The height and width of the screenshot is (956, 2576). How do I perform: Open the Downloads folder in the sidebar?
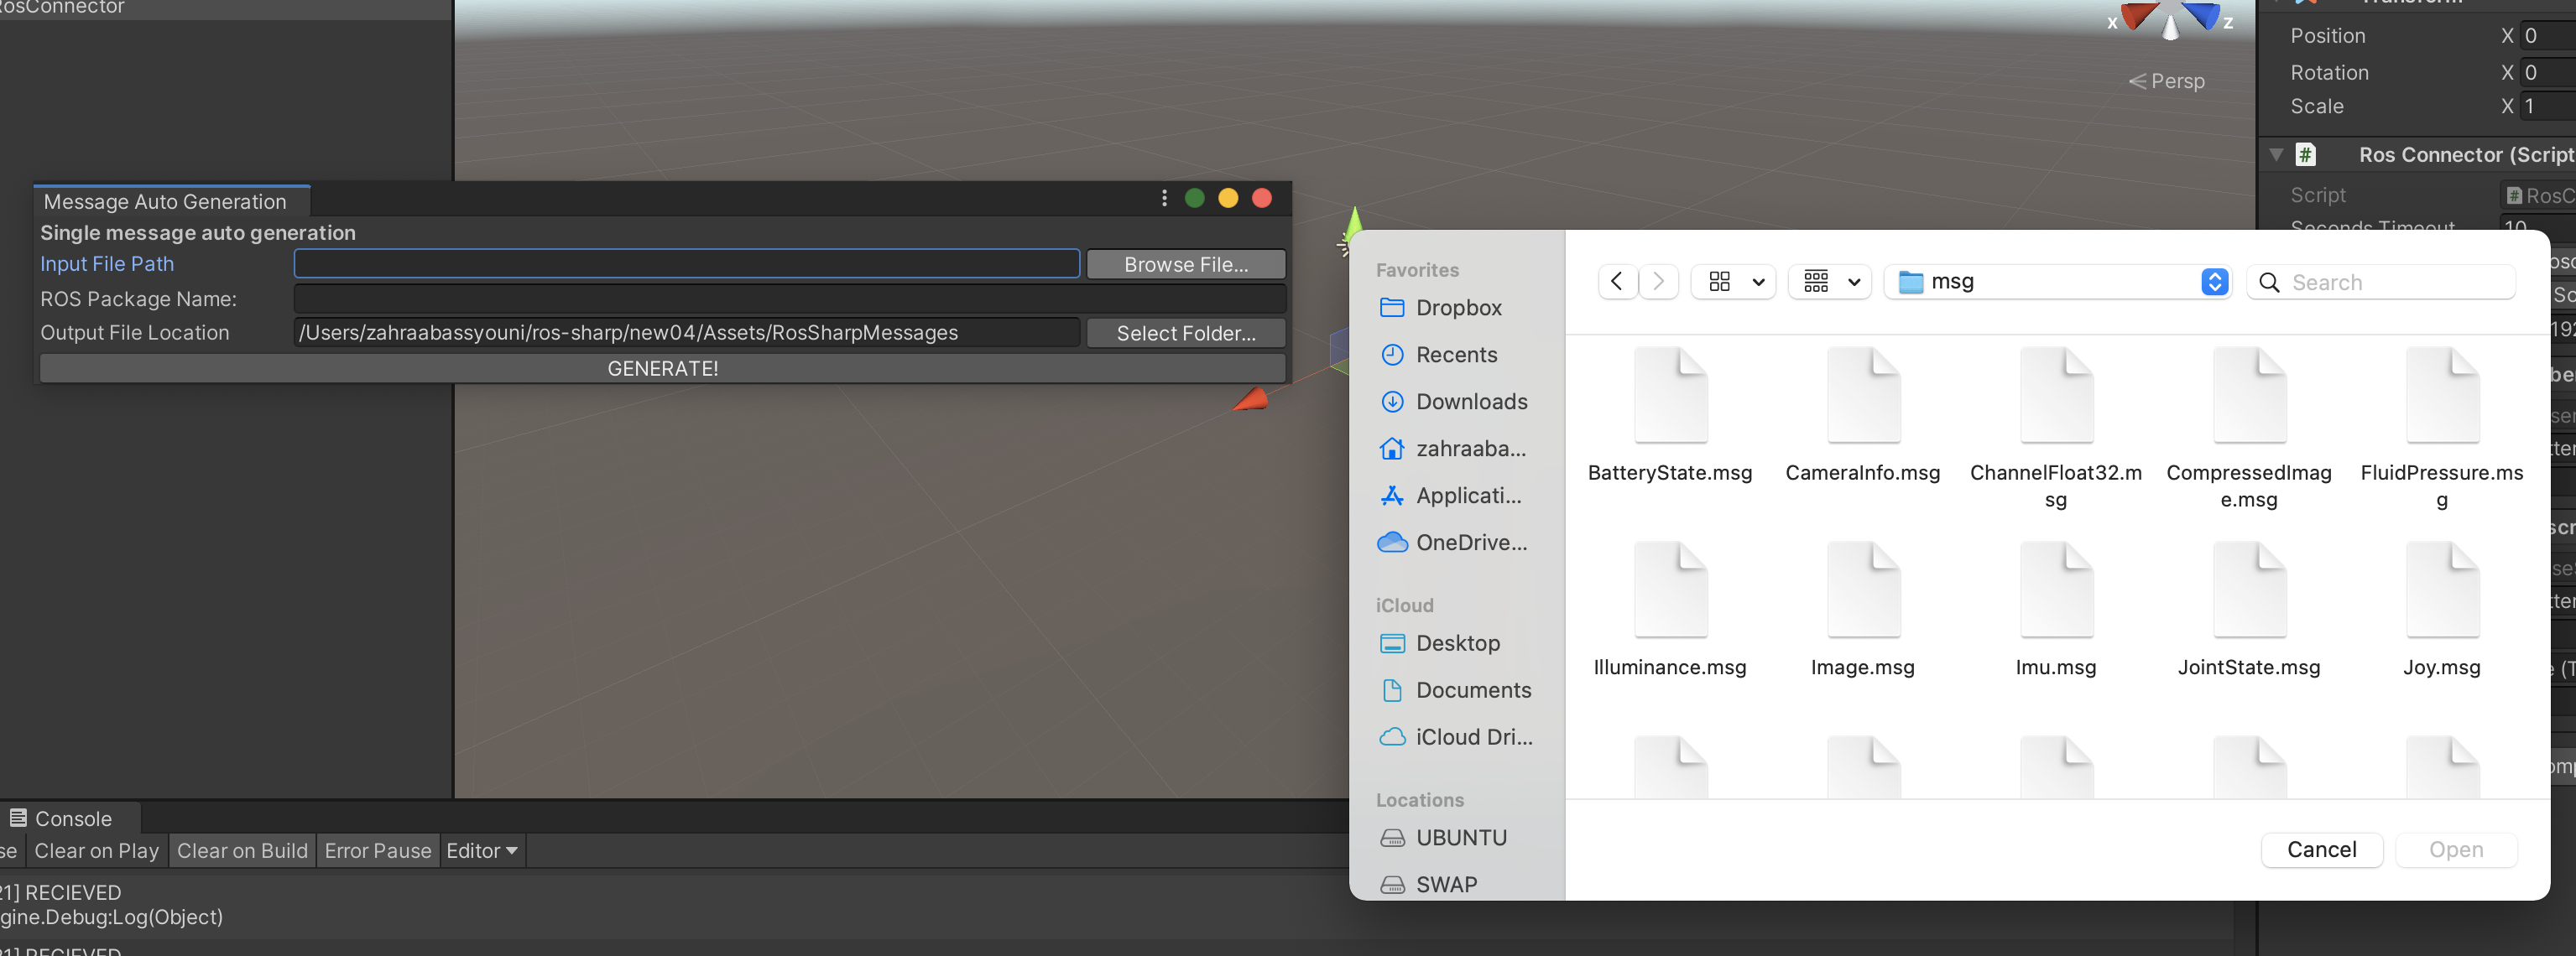1470,402
